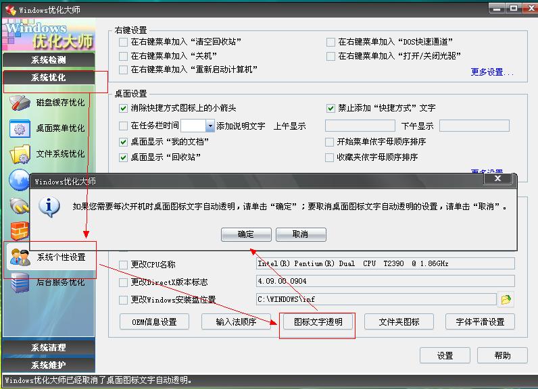Select 桌面菜单优化 menu text
Image resolution: width=538 pixels, height=389 pixels.
pos(60,128)
